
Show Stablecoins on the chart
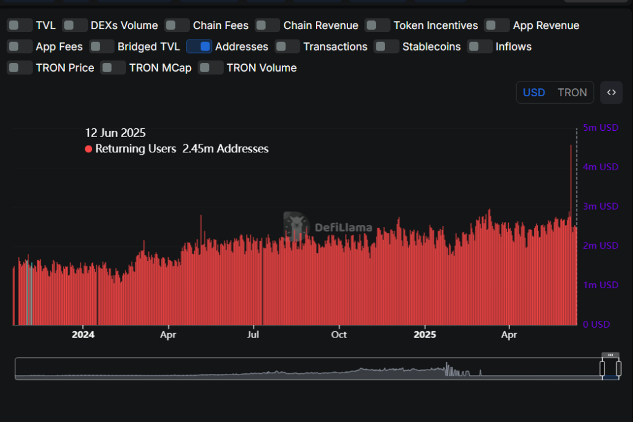(x=386, y=47)
